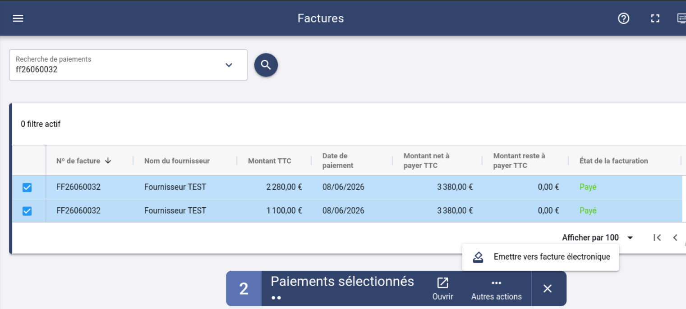
Task: Click Payé status in 2 280,00 € row
Action: (x=588, y=187)
